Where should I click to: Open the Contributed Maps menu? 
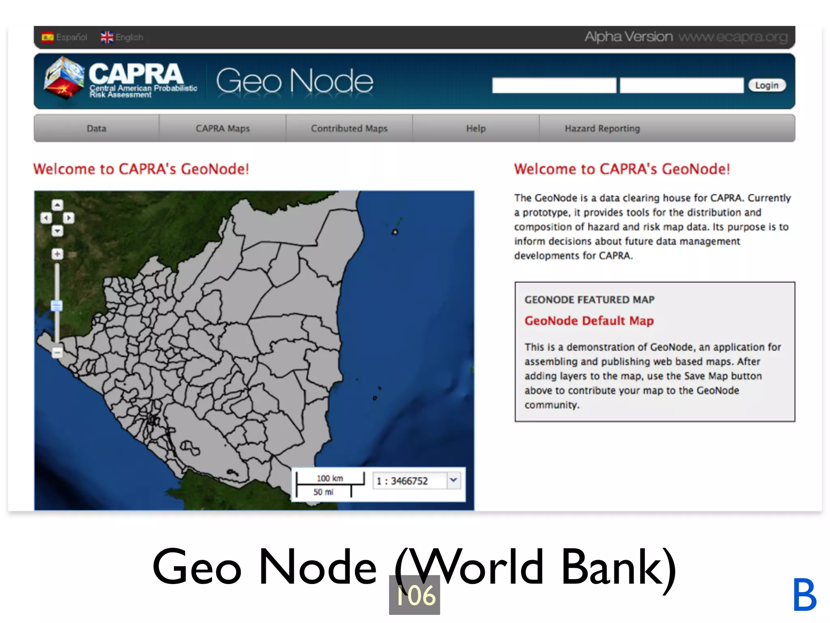349,128
